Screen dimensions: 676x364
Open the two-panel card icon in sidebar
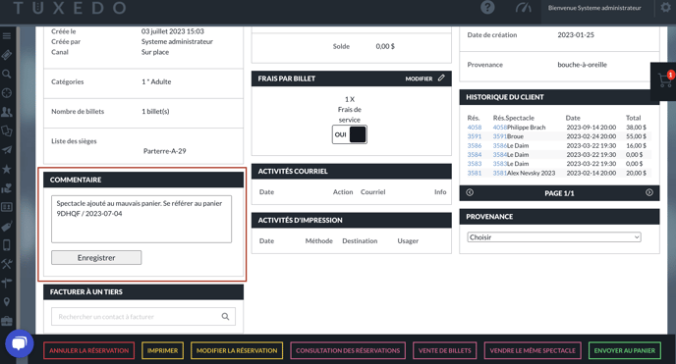click(7, 207)
